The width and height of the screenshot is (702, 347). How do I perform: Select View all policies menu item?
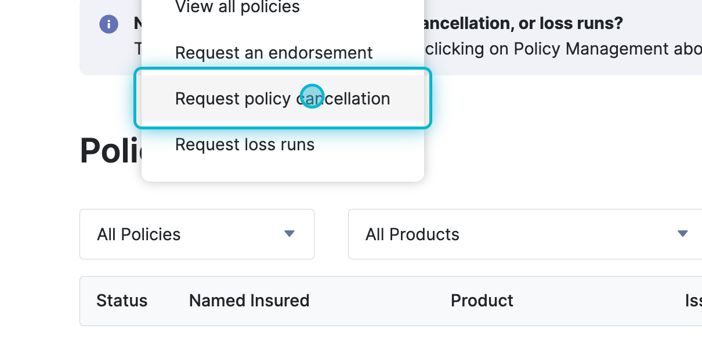click(x=237, y=7)
